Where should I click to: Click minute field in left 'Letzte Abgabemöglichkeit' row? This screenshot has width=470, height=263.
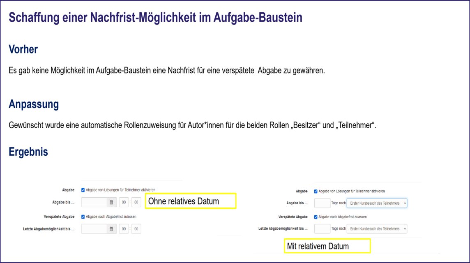coord(136,229)
